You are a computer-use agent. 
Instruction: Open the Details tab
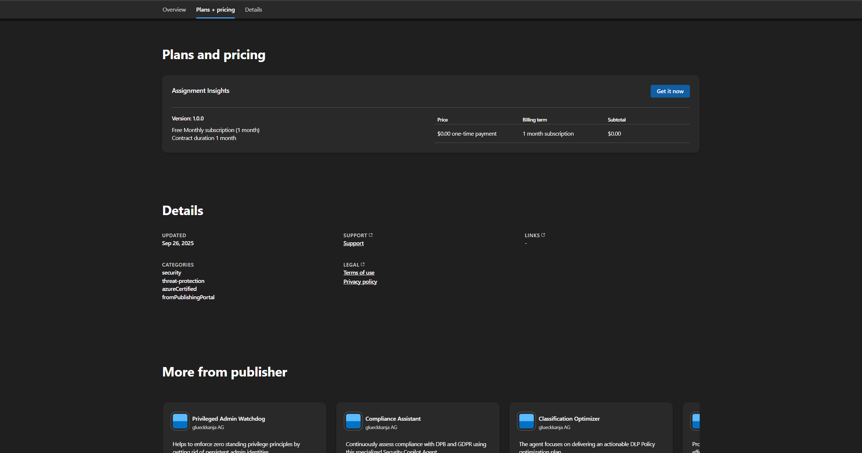tap(253, 10)
